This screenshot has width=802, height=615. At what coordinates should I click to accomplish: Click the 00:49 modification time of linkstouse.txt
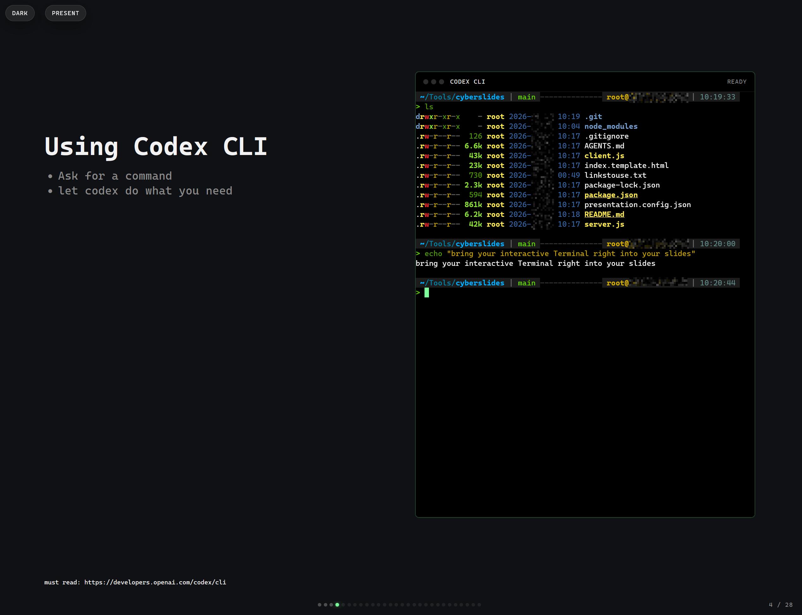569,175
